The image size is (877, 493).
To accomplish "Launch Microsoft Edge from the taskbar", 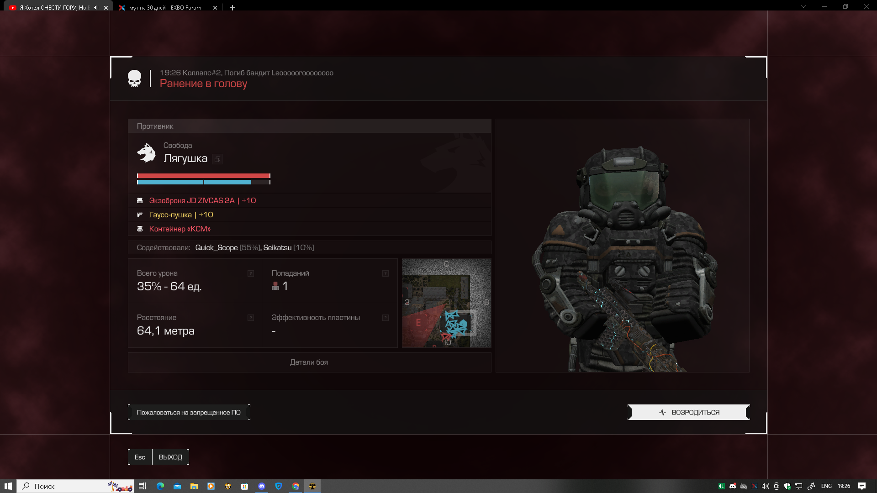I will tap(160, 486).
